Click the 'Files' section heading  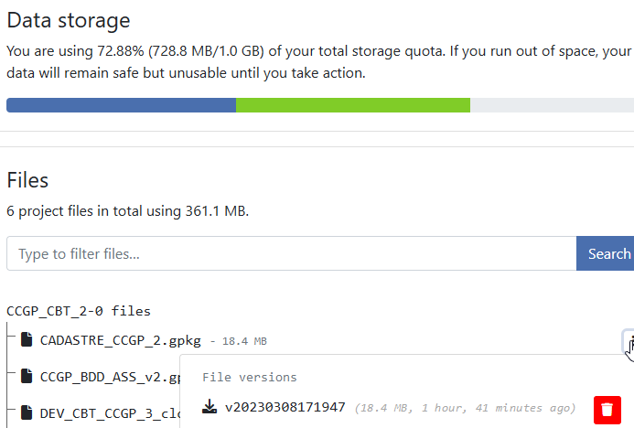point(27,180)
